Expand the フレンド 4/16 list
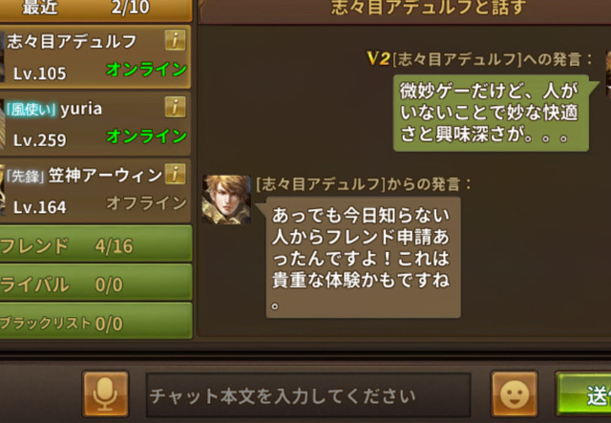This screenshot has height=423, width=611. pos(95,243)
